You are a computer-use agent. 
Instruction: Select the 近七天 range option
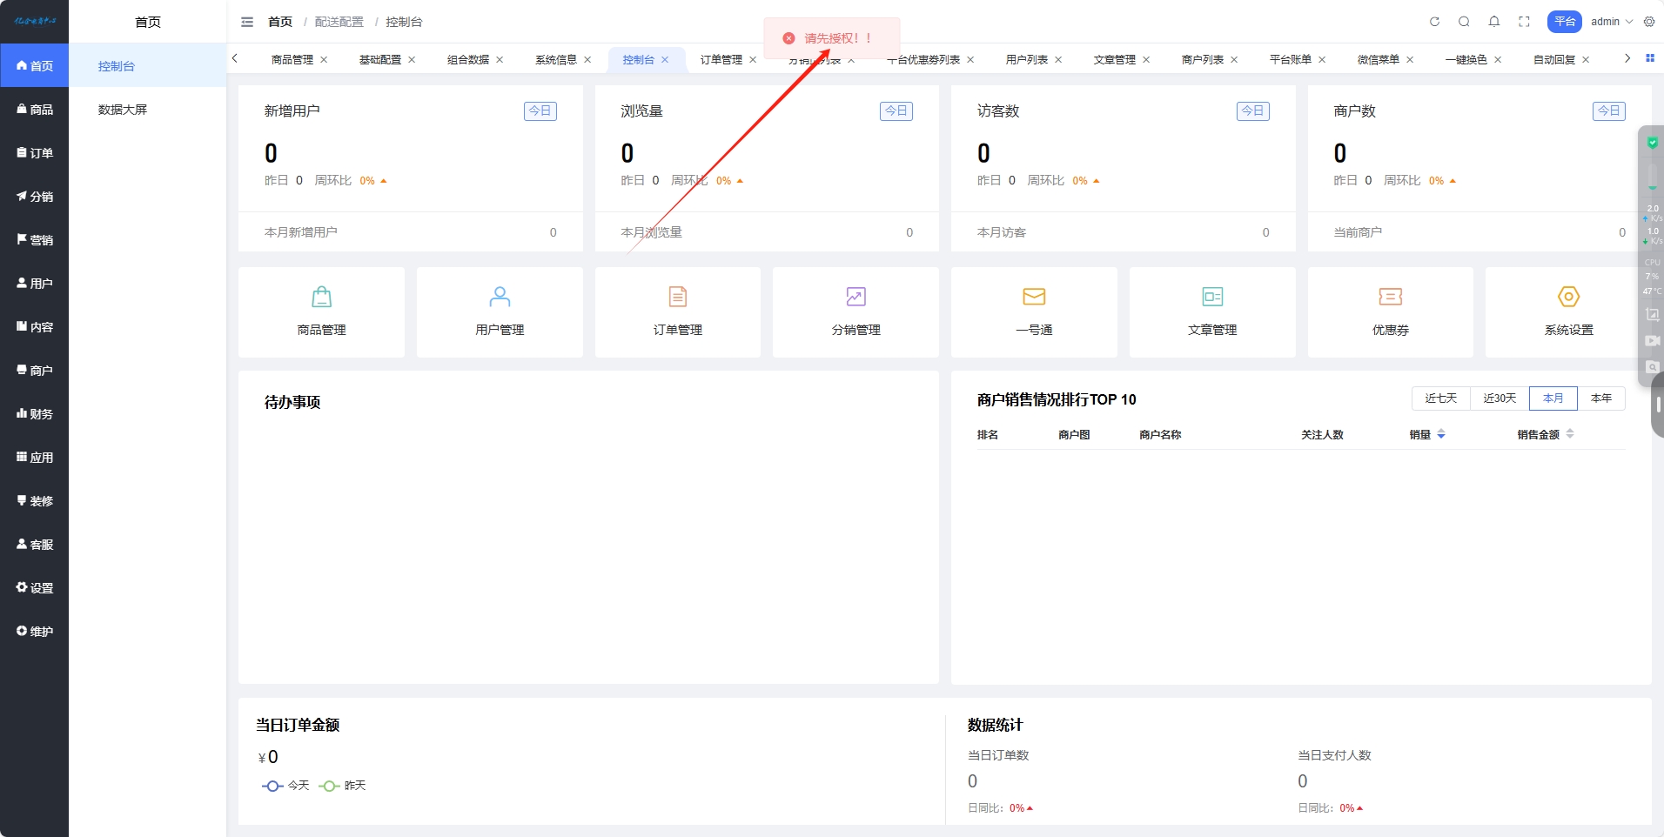coord(1441,398)
